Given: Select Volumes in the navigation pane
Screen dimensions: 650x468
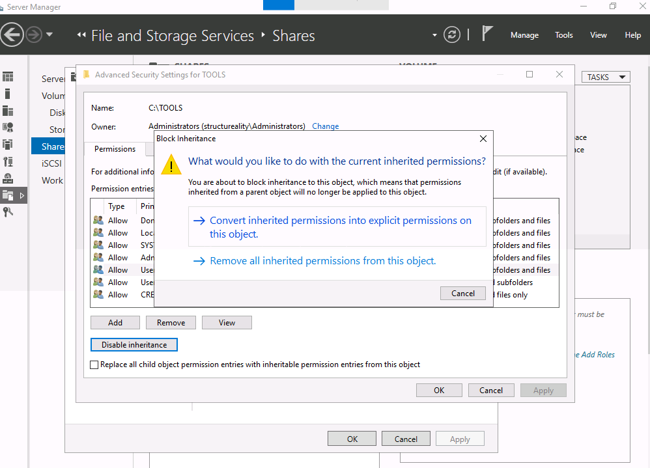Looking at the screenshot, I should click(x=53, y=96).
